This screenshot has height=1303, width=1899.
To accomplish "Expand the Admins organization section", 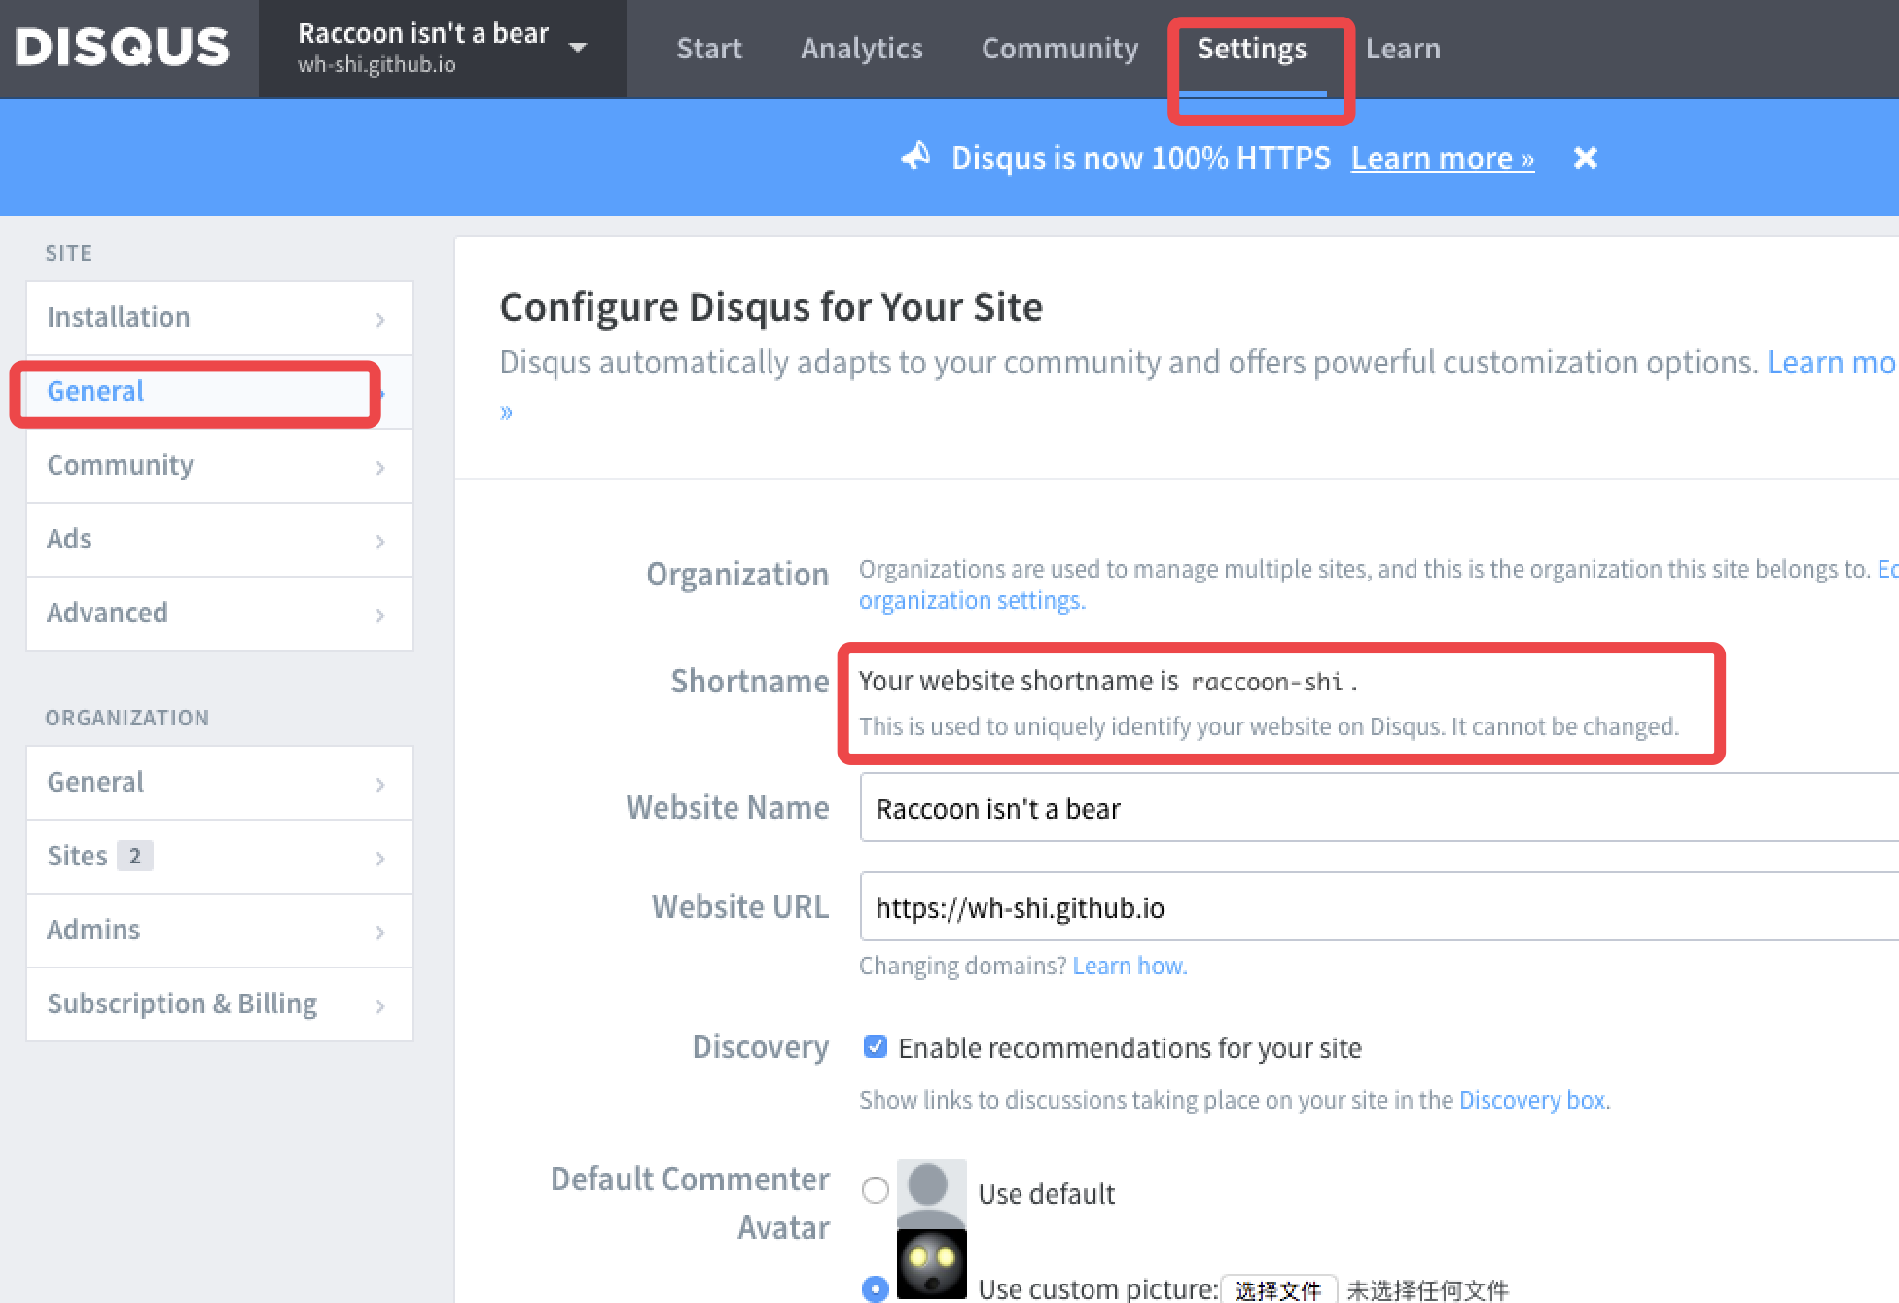I will coord(219,930).
